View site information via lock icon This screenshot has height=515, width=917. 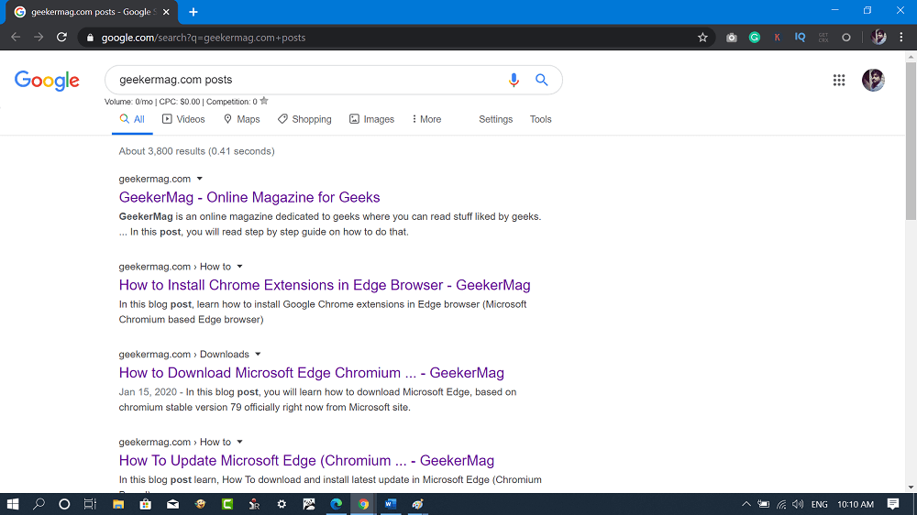90,38
